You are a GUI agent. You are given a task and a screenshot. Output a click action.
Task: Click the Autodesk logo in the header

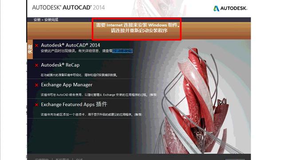coord(230,8)
